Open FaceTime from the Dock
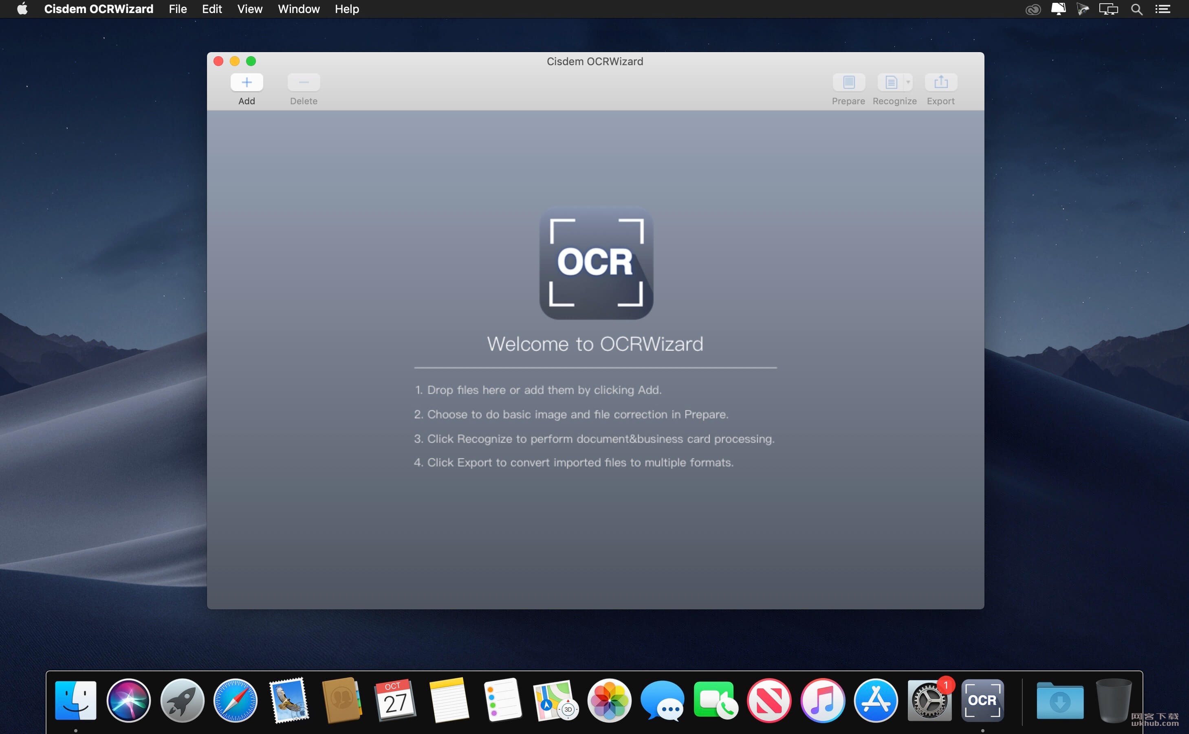 716,701
